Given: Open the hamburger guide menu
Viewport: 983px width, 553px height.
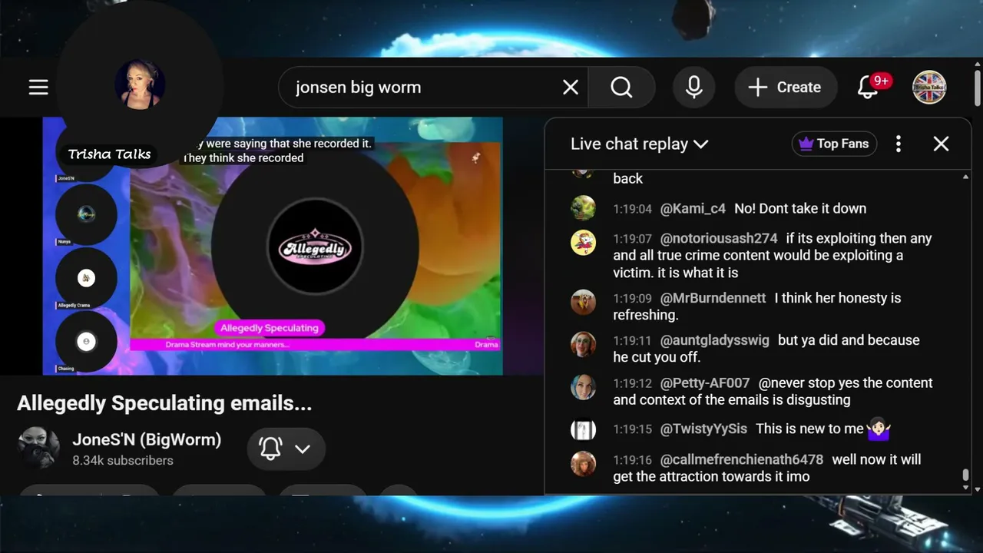Looking at the screenshot, I should click(38, 88).
